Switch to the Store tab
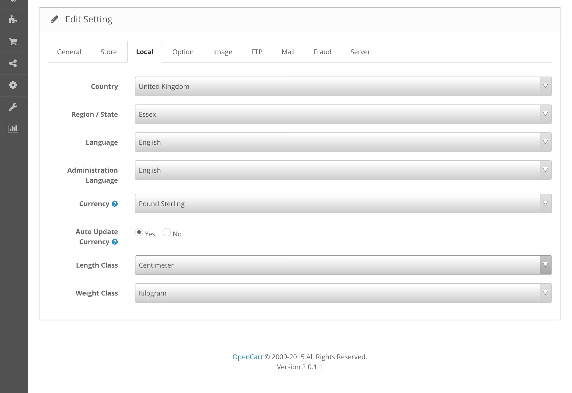Screen dimensions: 572x393 point(109,52)
